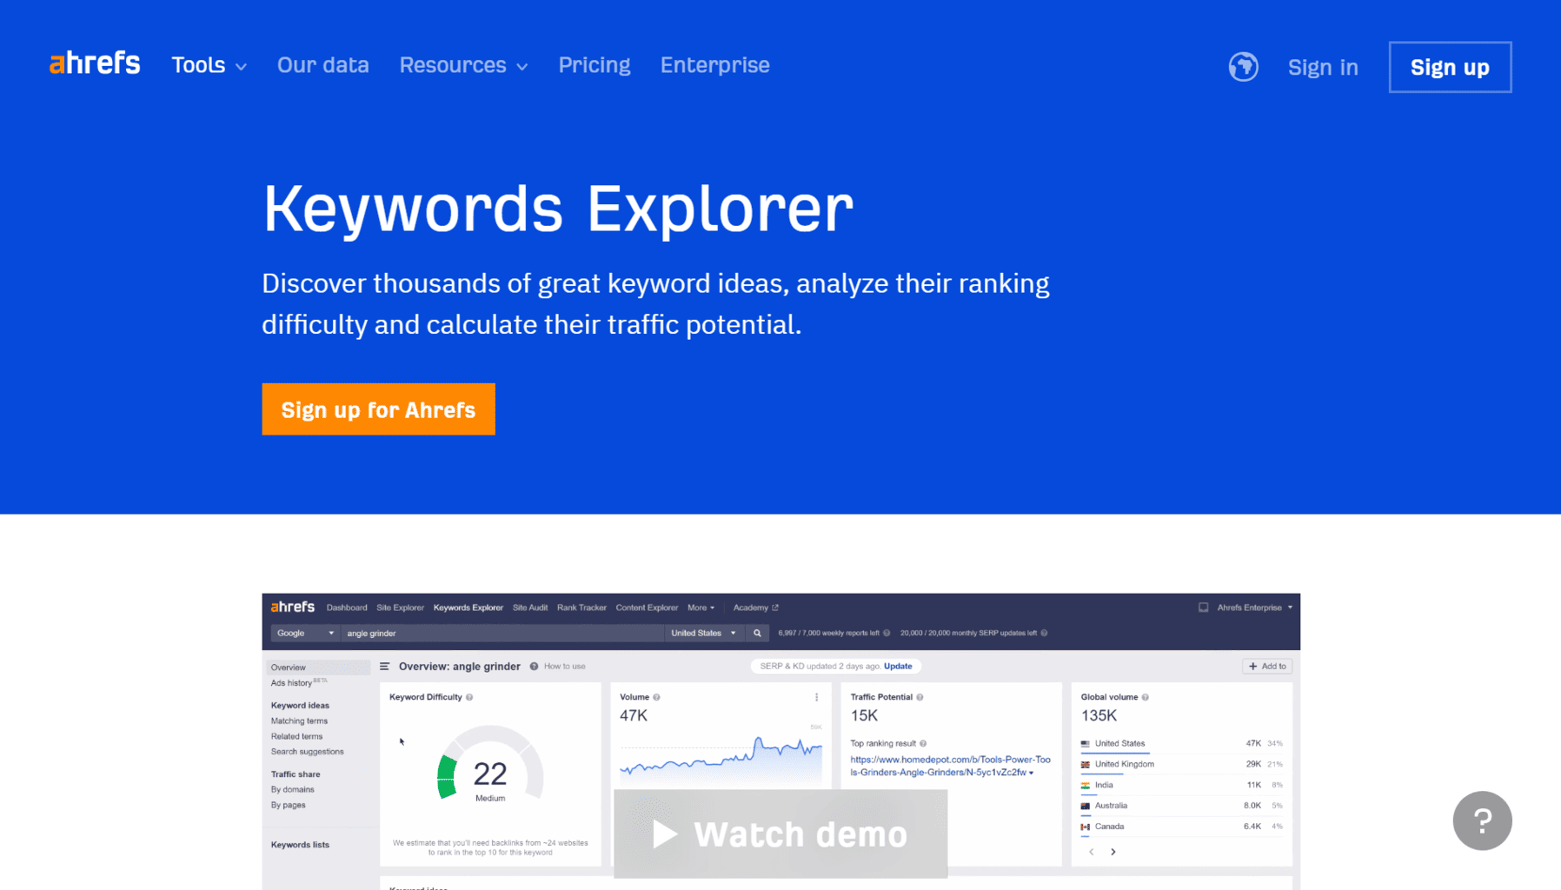Screen dimensions: 1561x890
Task: Open the Google search engine dropdown
Action: pos(304,633)
